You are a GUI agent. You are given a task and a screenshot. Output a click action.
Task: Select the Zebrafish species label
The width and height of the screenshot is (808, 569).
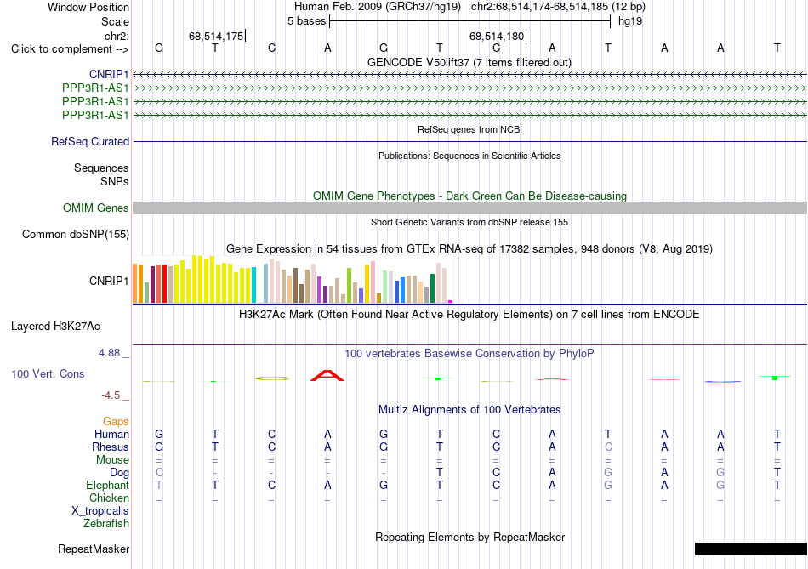106,524
